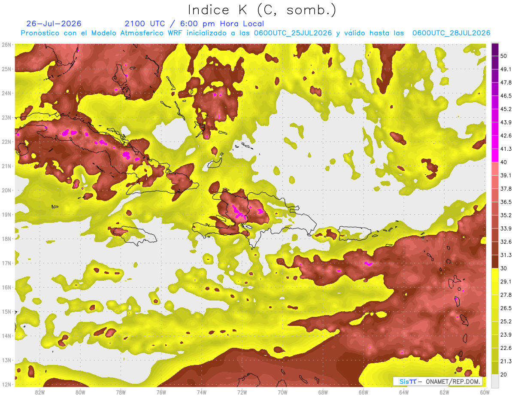The height and width of the screenshot is (398, 515).
Task: Pick the magenta colorbar swatch between 40 and 41.3
Action: coord(495,155)
